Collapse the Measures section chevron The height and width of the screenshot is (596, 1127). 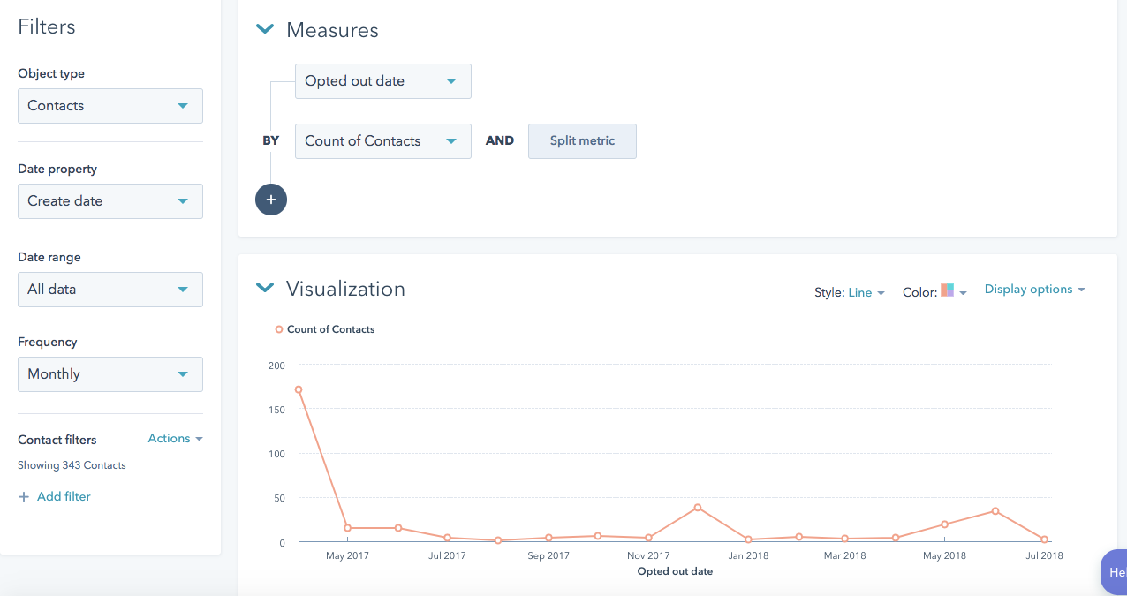click(264, 29)
